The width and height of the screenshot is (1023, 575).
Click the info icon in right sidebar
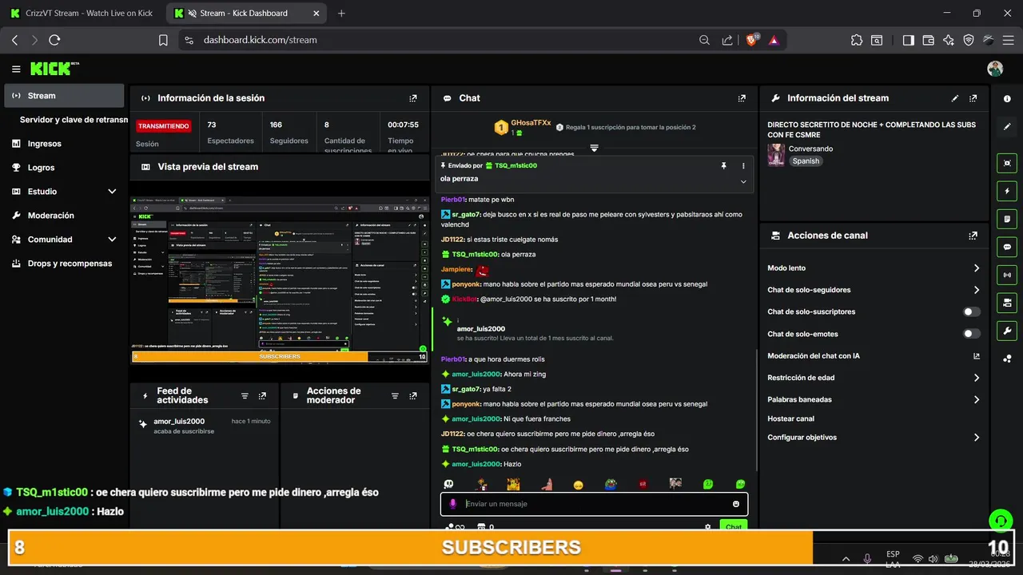click(x=1007, y=98)
